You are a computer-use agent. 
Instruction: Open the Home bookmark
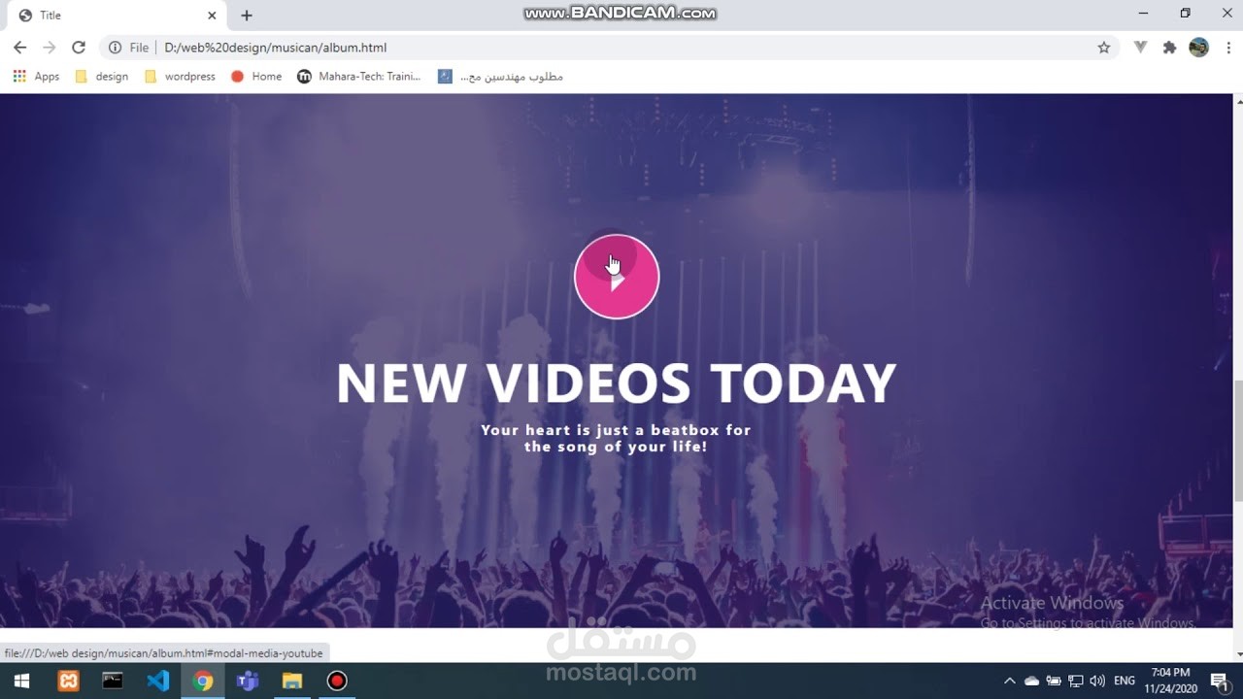tap(255, 76)
